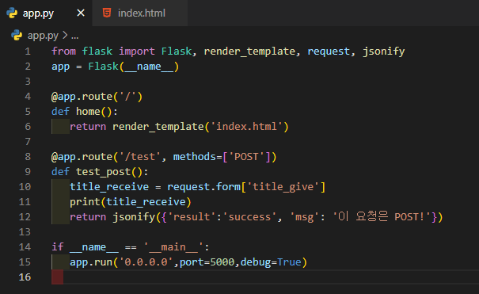Click 'debug=True' value on line 15
Screen dimensions: 479x294
click(271, 262)
